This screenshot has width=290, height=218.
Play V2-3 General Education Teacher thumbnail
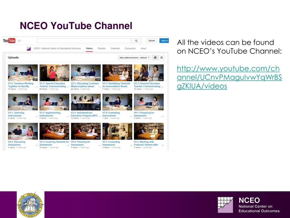(149, 73)
